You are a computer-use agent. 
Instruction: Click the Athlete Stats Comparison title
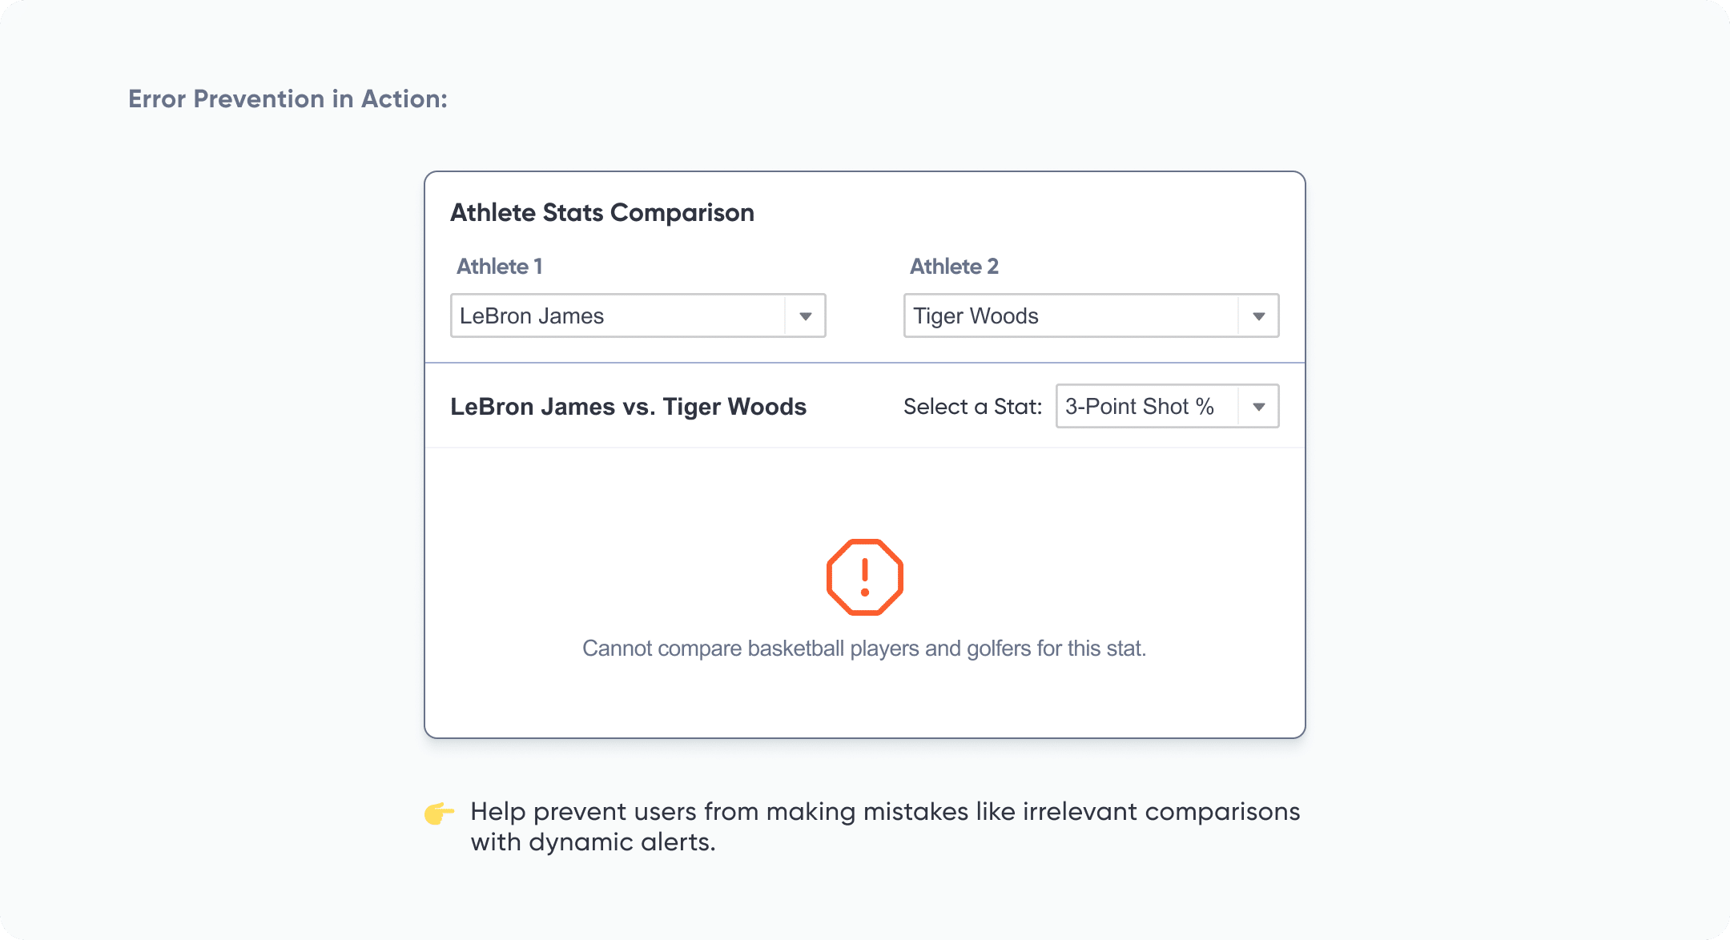(601, 213)
